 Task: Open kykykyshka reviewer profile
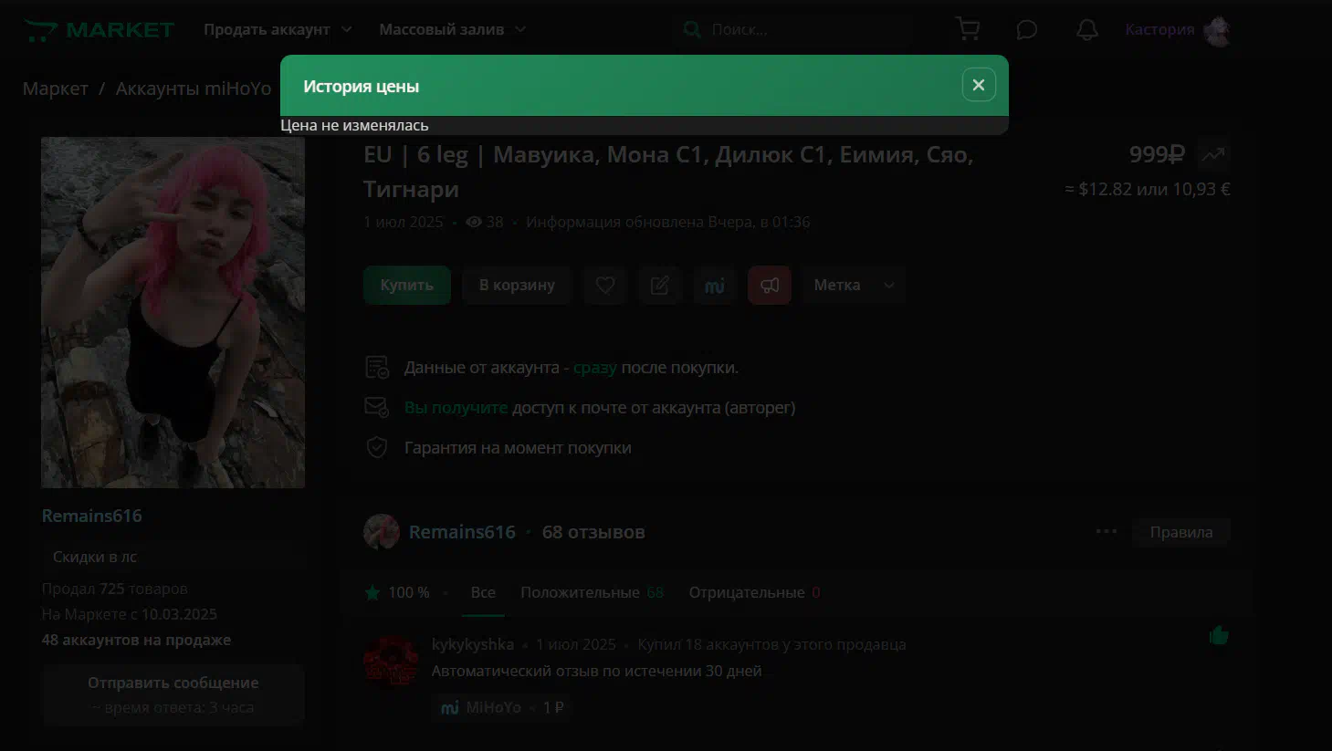coord(473,644)
